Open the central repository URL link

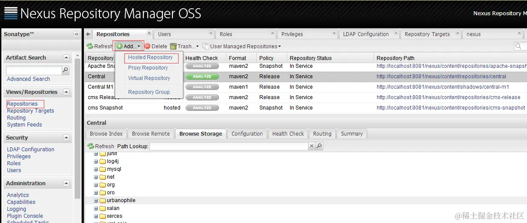[441, 77]
